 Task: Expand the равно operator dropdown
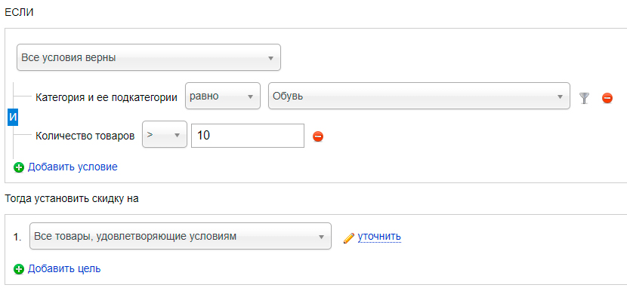223,96
